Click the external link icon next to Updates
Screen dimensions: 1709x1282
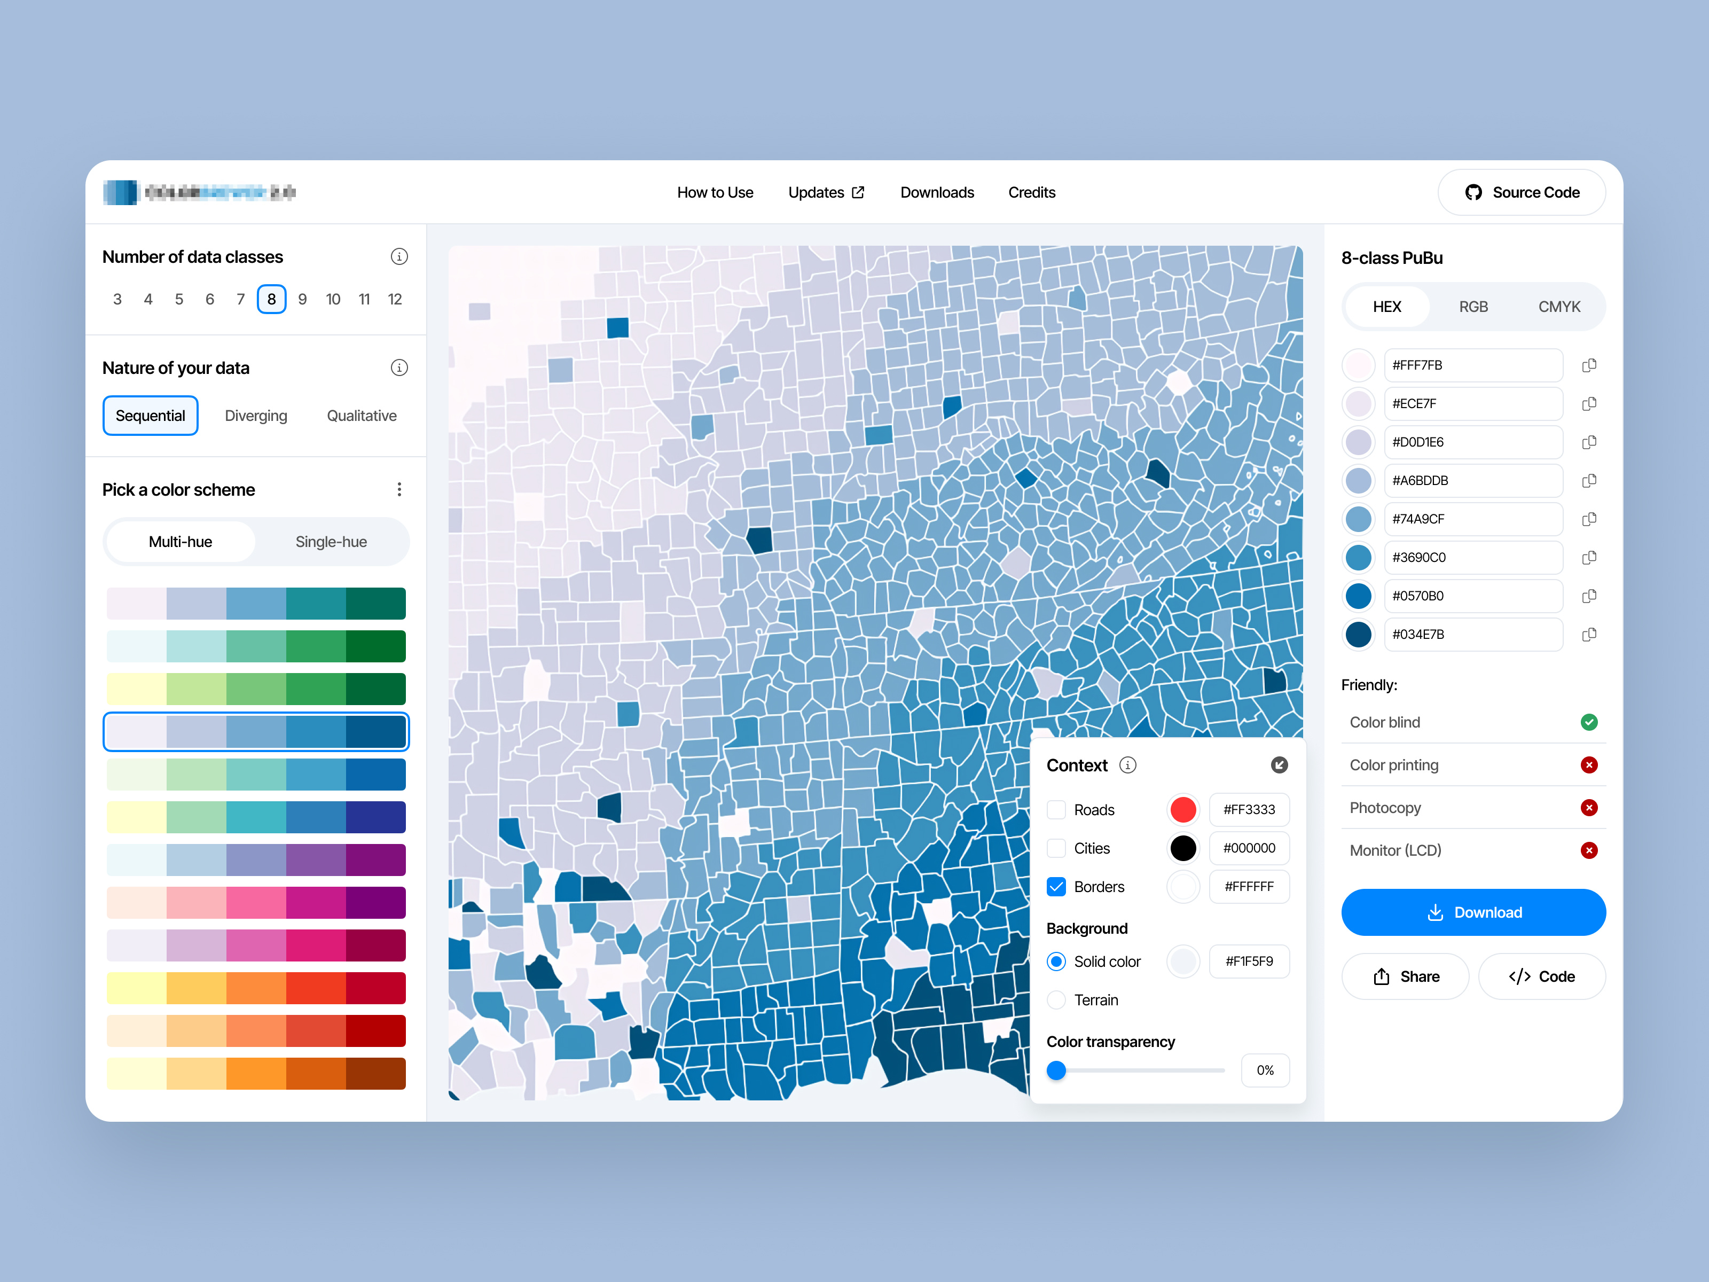tap(858, 192)
